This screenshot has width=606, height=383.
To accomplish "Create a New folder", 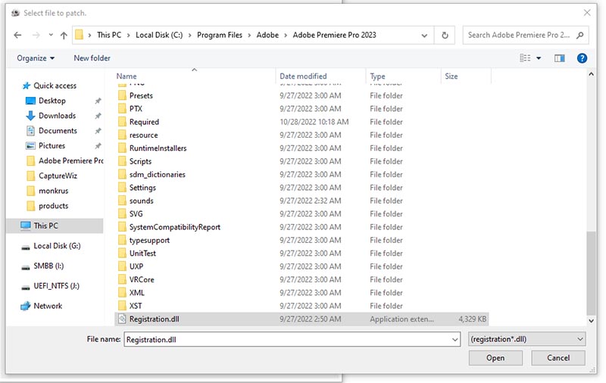I will pyautogui.click(x=92, y=58).
